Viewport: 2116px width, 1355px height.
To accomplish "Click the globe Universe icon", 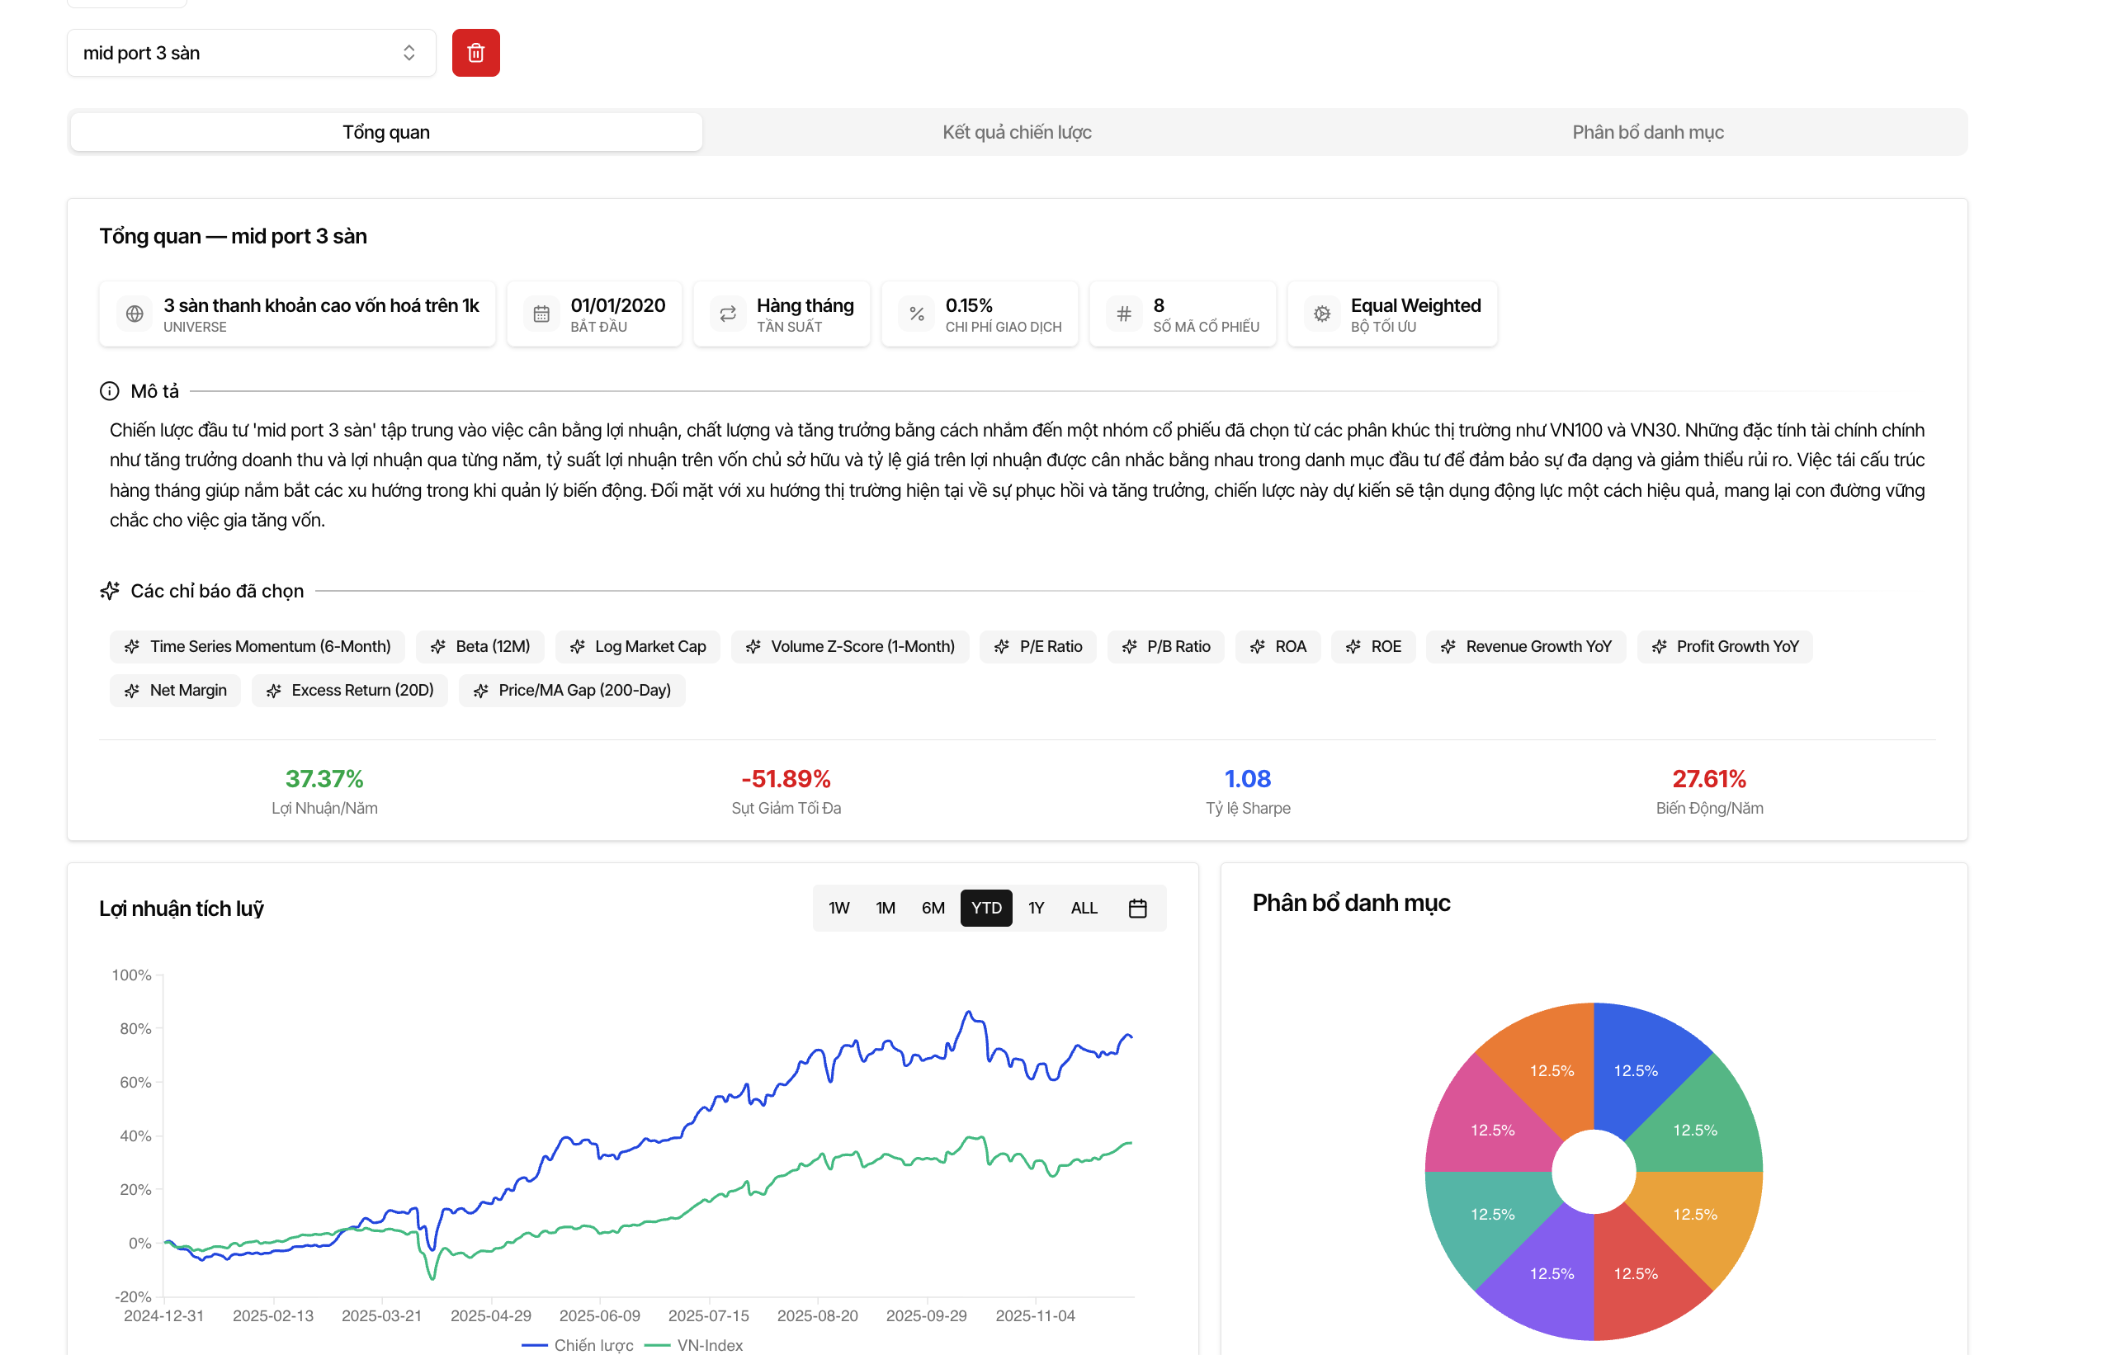I will click(135, 314).
